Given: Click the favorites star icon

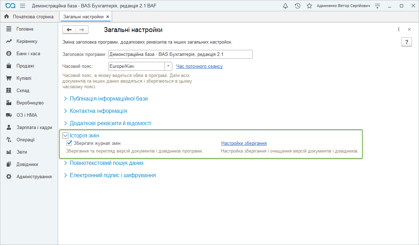Looking at the screenshot, I should (x=309, y=6).
